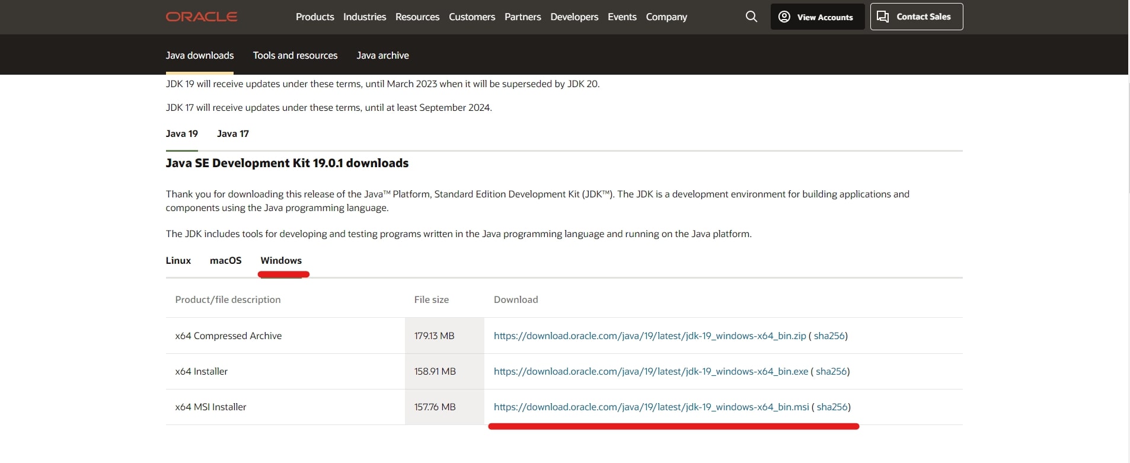
Task: Download the jdk-19 windows x64 zip link
Action: coord(650,336)
